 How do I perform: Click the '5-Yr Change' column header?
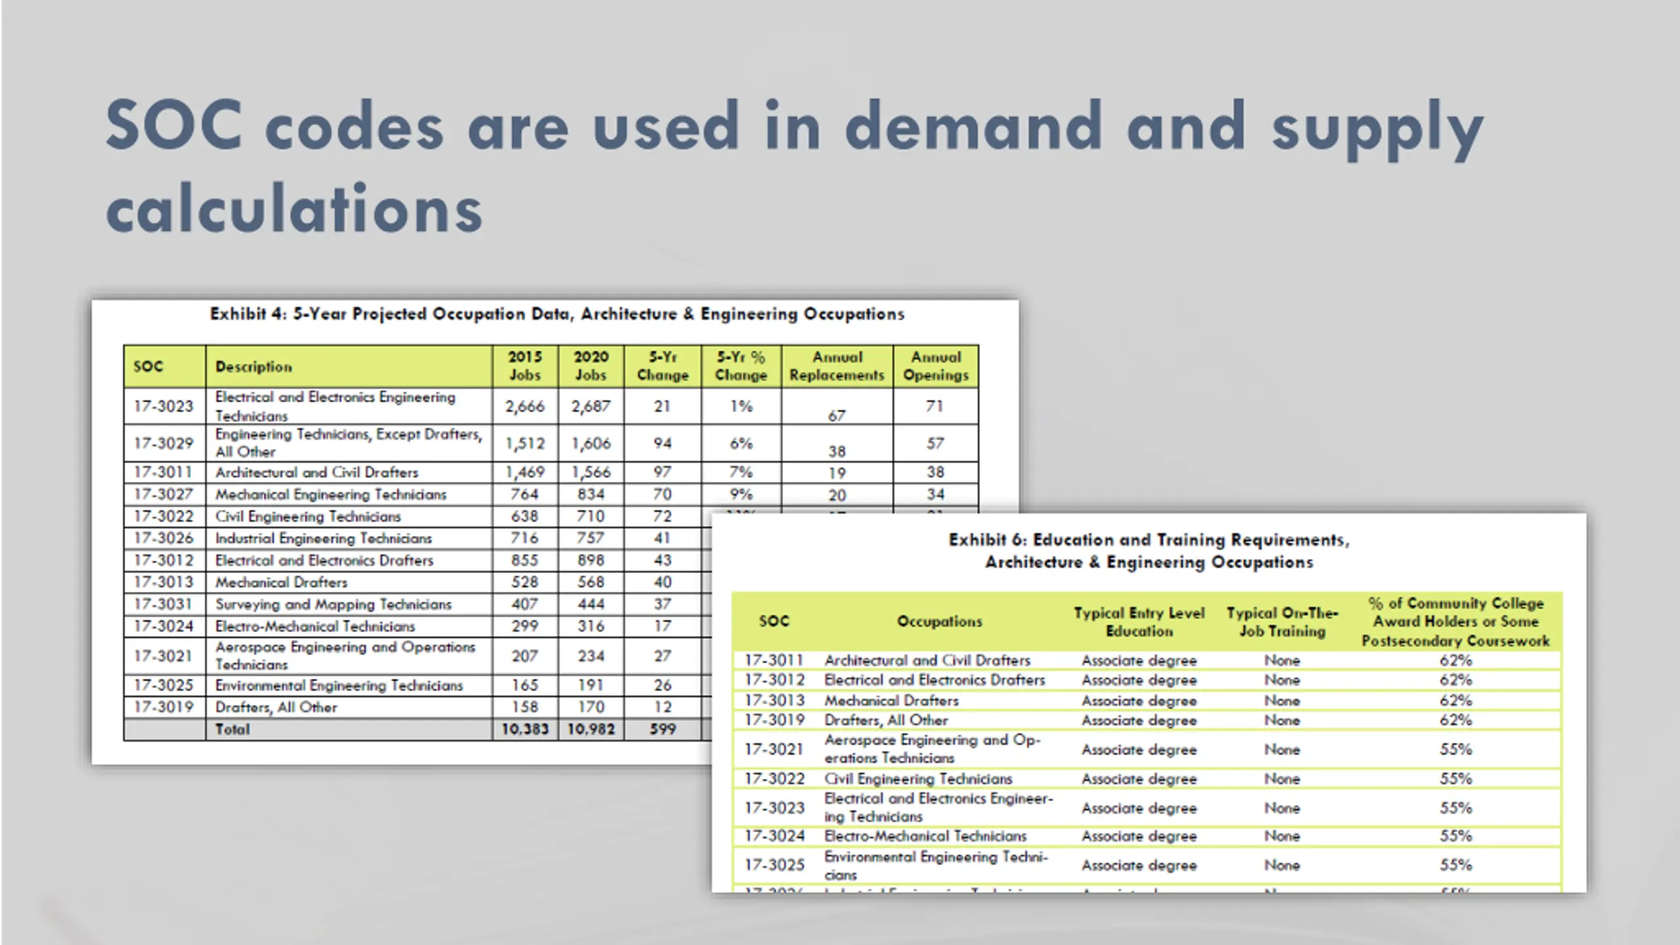[x=663, y=366]
